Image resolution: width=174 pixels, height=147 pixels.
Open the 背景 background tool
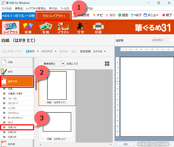point(28,28)
